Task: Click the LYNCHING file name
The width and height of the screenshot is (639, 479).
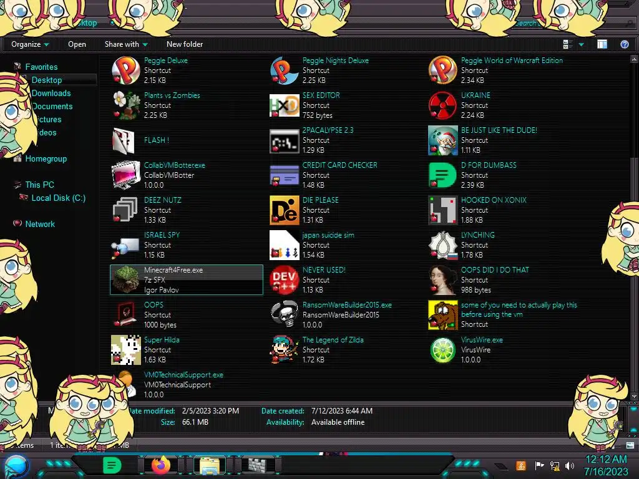Action: [477, 235]
